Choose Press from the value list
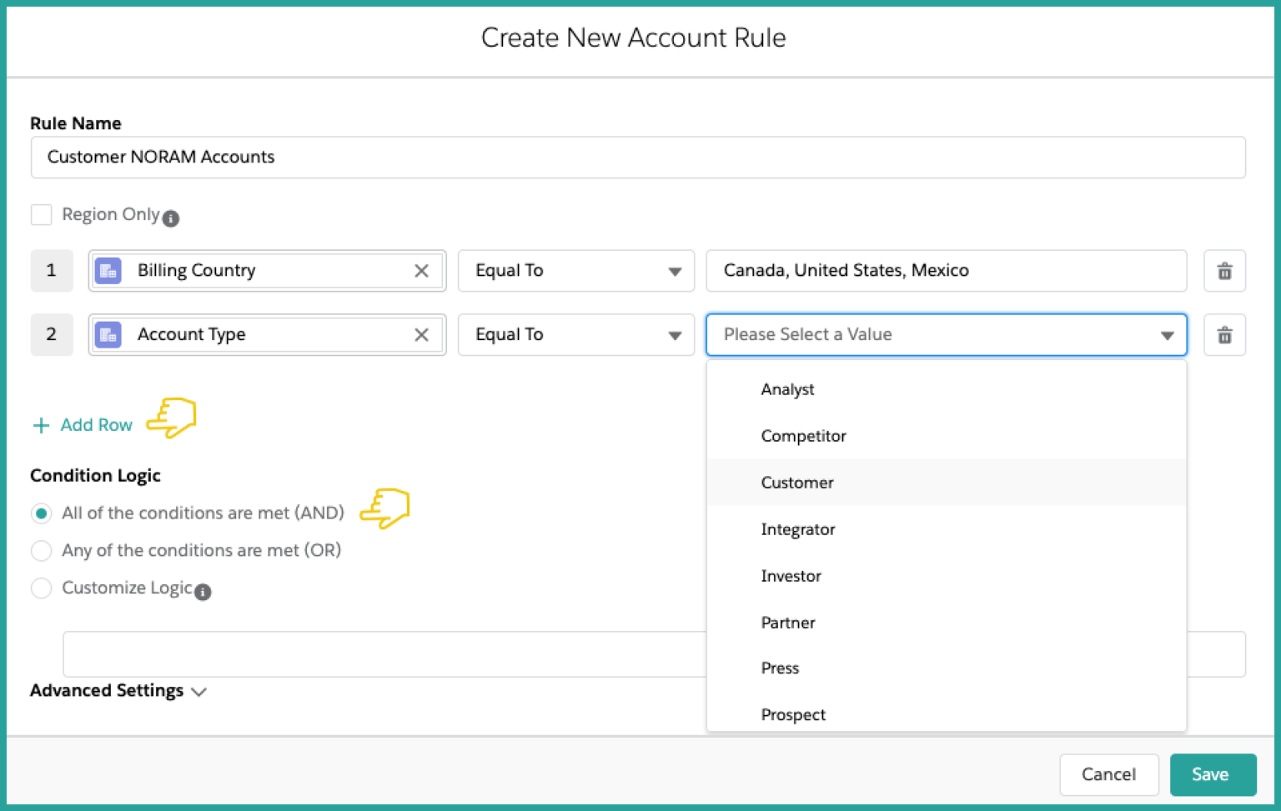The width and height of the screenshot is (1281, 811). (947, 668)
